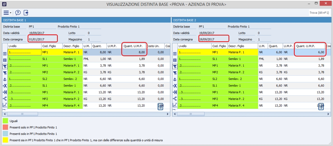Image resolution: width=333 pixels, height=146 pixels.
Task: Click the X arrow icon in Distinta Base 1 sidebar
Action: click(5, 86)
